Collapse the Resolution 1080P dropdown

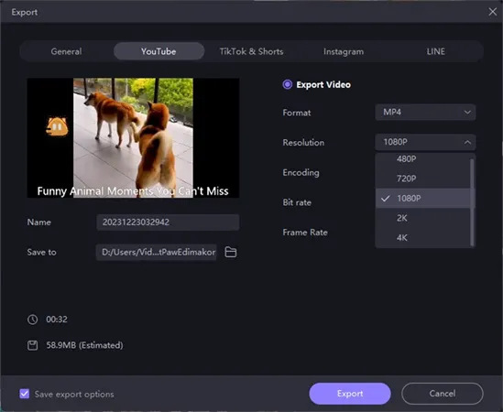click(425, 142)
